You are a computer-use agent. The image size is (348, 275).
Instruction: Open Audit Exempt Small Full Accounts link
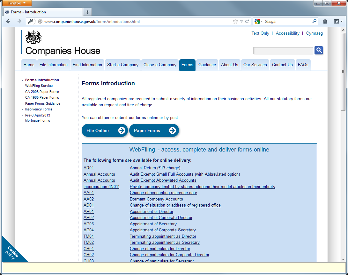point(185,174)
